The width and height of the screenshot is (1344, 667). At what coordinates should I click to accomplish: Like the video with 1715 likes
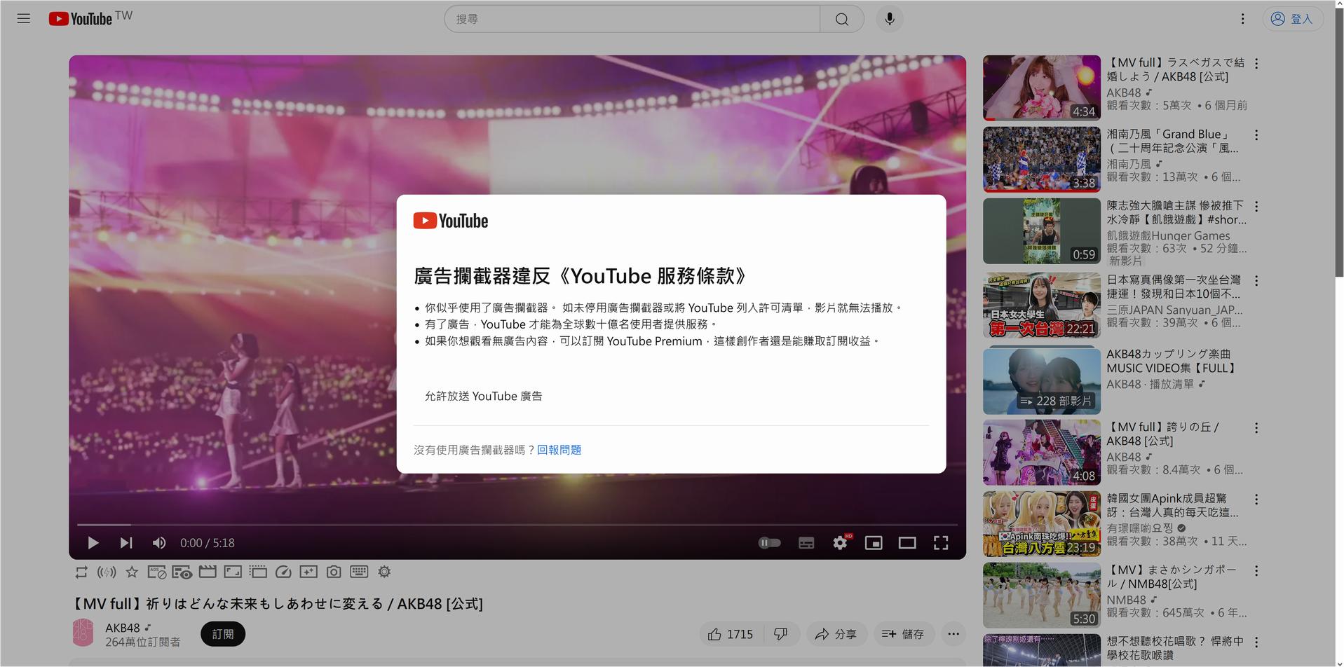[730, 634]
